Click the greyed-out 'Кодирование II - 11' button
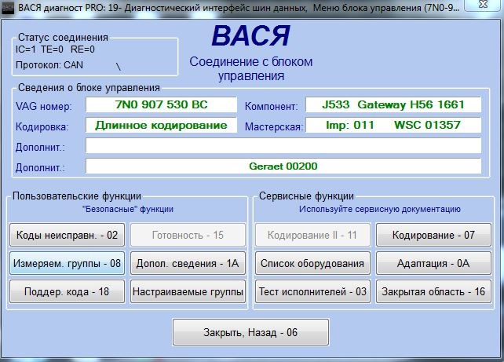504x362 pixels. point(312,235)
